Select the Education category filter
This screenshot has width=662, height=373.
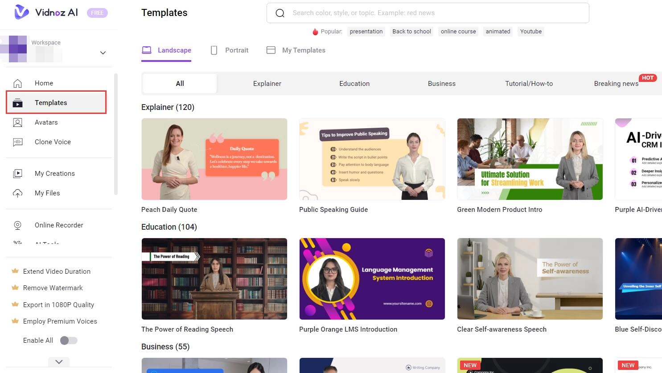tap(354, 84)
